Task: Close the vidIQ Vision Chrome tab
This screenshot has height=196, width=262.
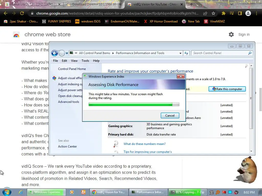Action: coord(182,5)
